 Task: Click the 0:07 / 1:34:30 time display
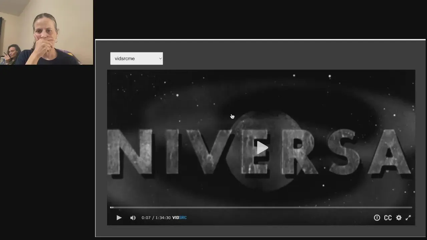(x=156, y=218)
